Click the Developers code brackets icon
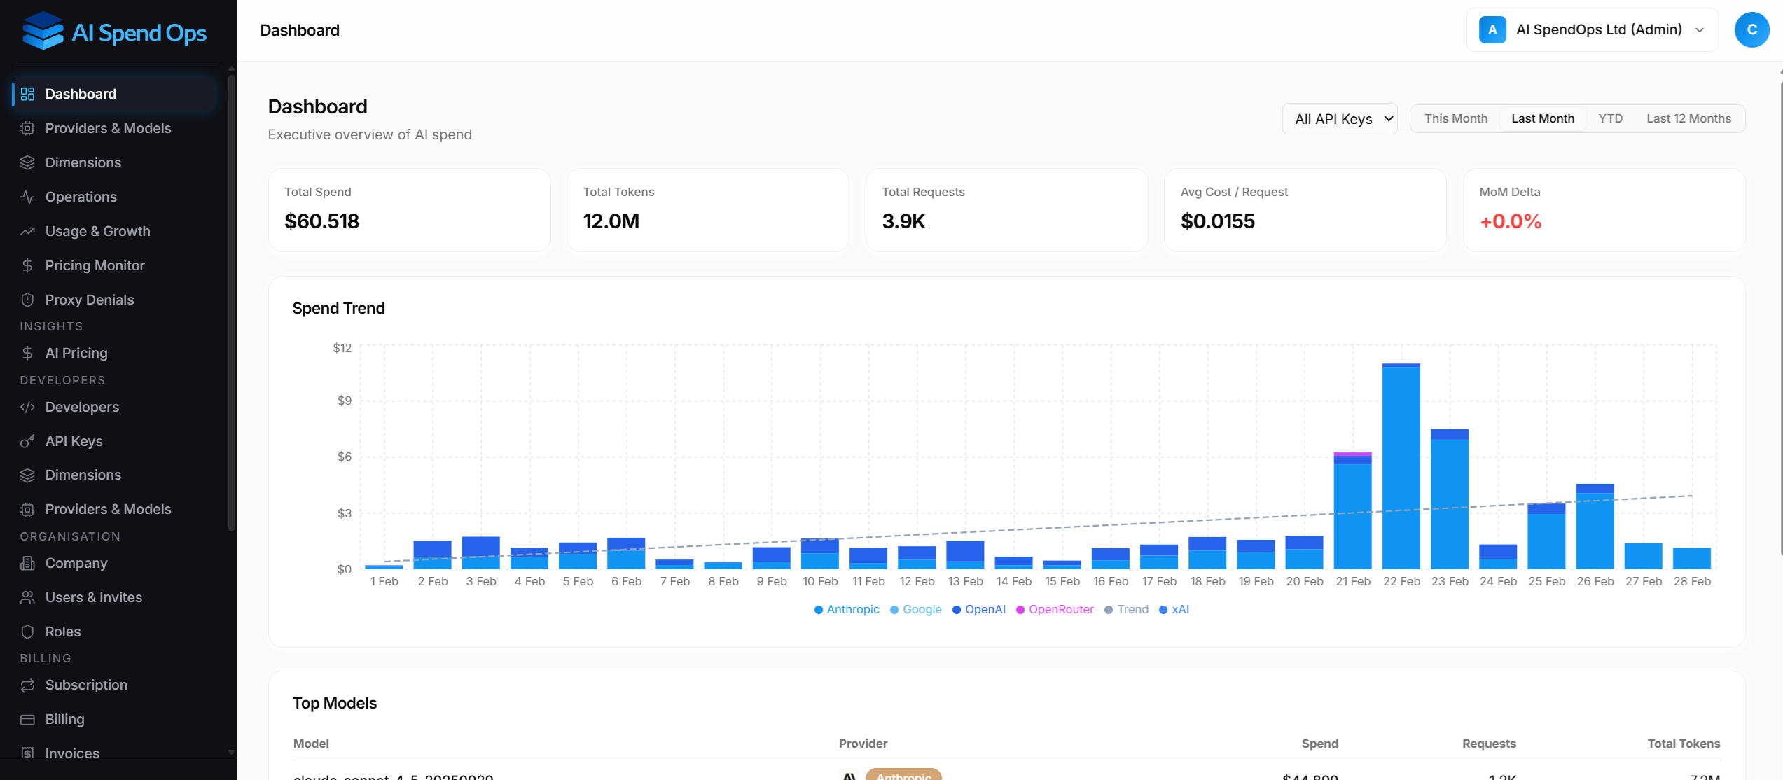 [27, 407]
